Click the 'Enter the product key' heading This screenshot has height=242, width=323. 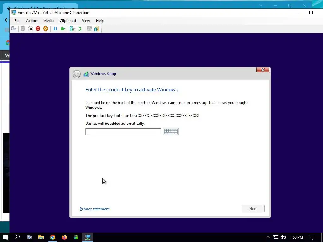132,90
